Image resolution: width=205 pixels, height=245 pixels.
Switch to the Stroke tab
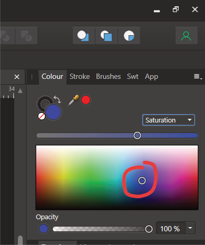point(80,77)
